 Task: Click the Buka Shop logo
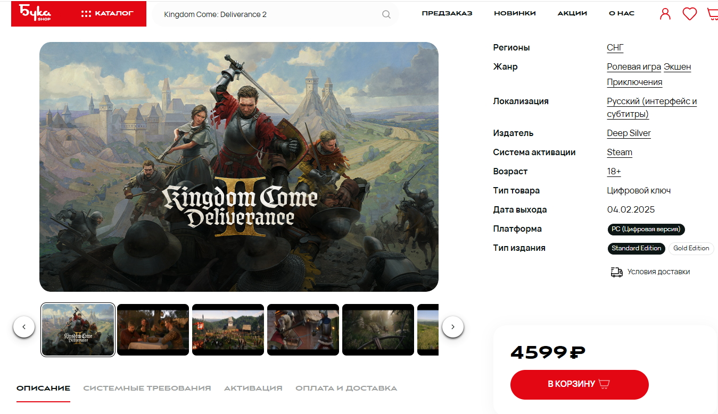pos(35,12)
